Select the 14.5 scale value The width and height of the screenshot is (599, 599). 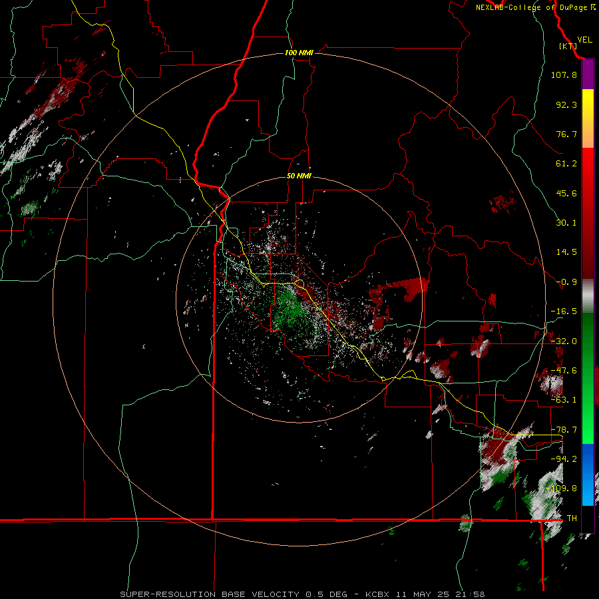pyautogui.click(x=566, y=252)
